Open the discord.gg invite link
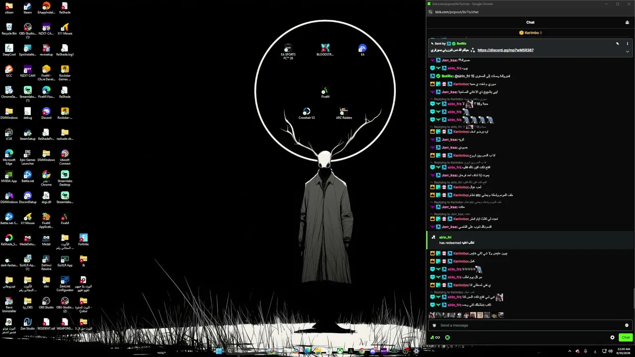Screen dimensions: 635x357 [506, 50]
